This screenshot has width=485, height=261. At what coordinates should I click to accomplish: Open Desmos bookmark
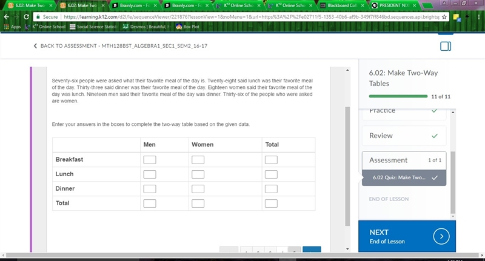(x=146, y=27)
